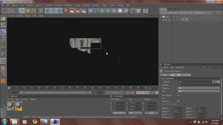
Task: Click the green play forward button
Action: [116, 93]
